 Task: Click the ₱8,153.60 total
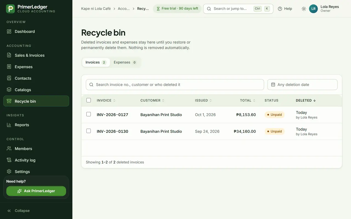[246, 115]
